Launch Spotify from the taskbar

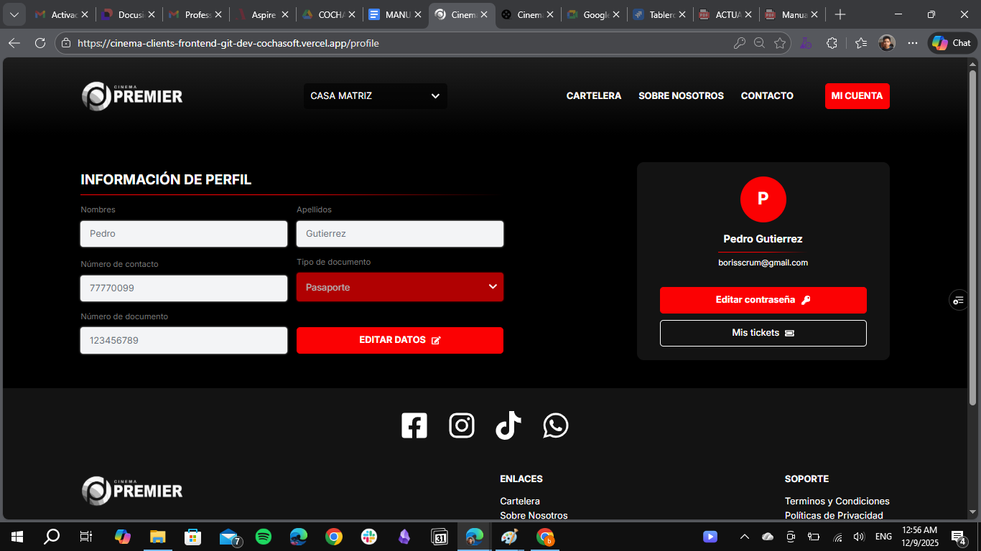[264, 537]
